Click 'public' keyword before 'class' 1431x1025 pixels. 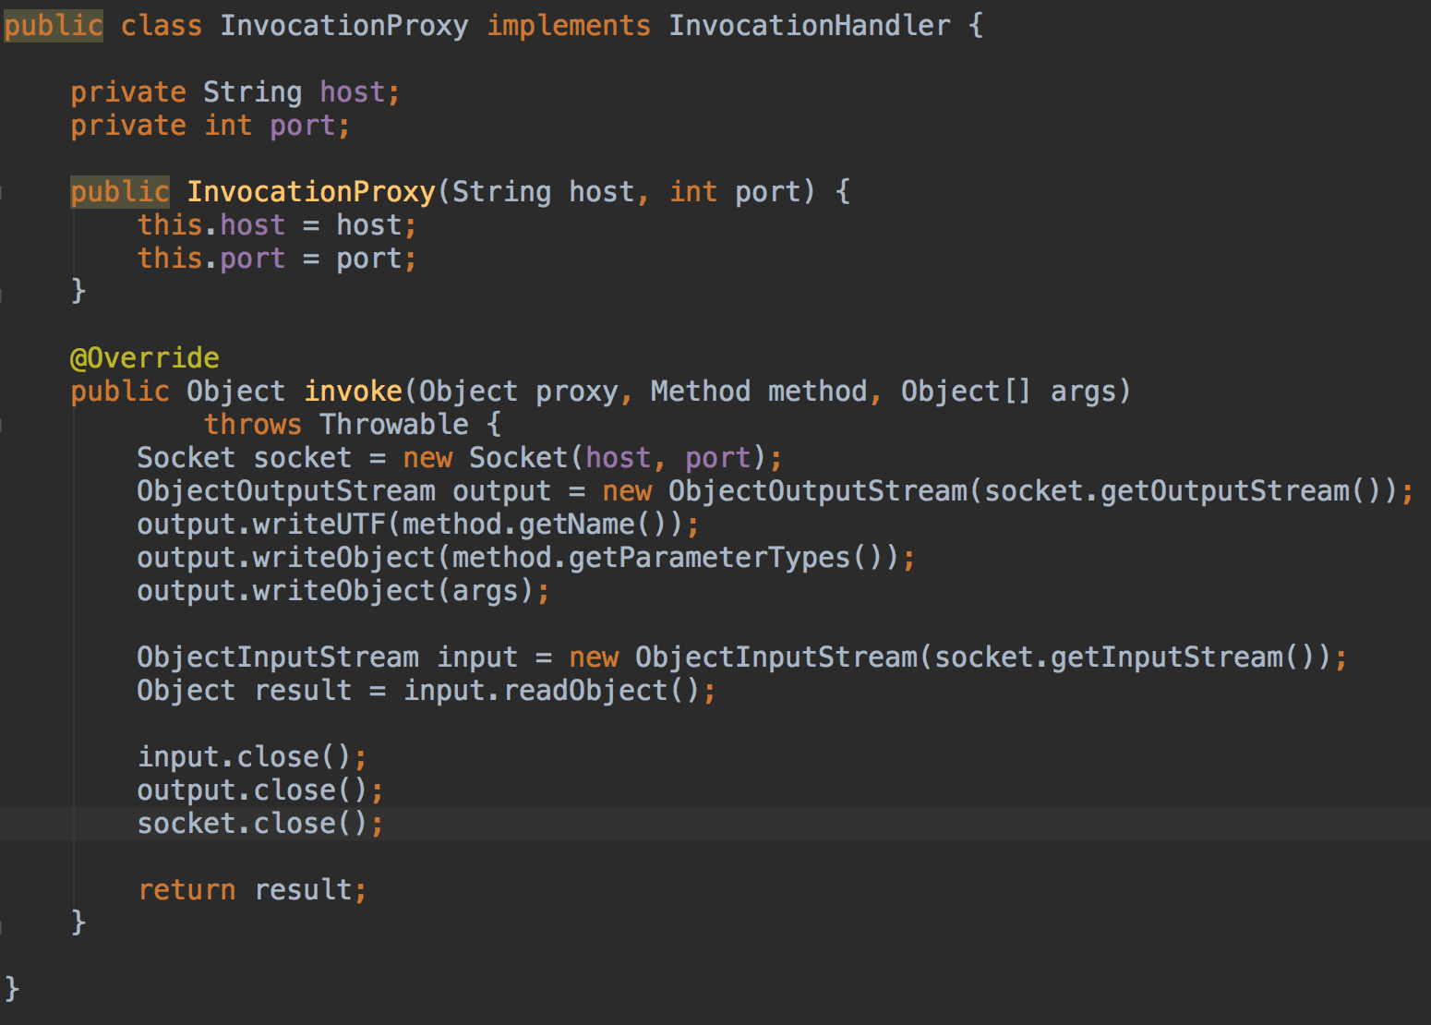pos(54,26)
